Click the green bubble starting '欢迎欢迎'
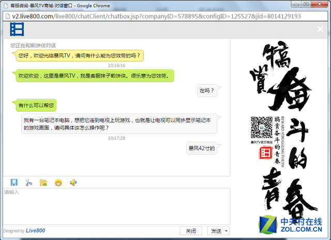Viewport: 331px width, 240px height. [x=95, y=76]
